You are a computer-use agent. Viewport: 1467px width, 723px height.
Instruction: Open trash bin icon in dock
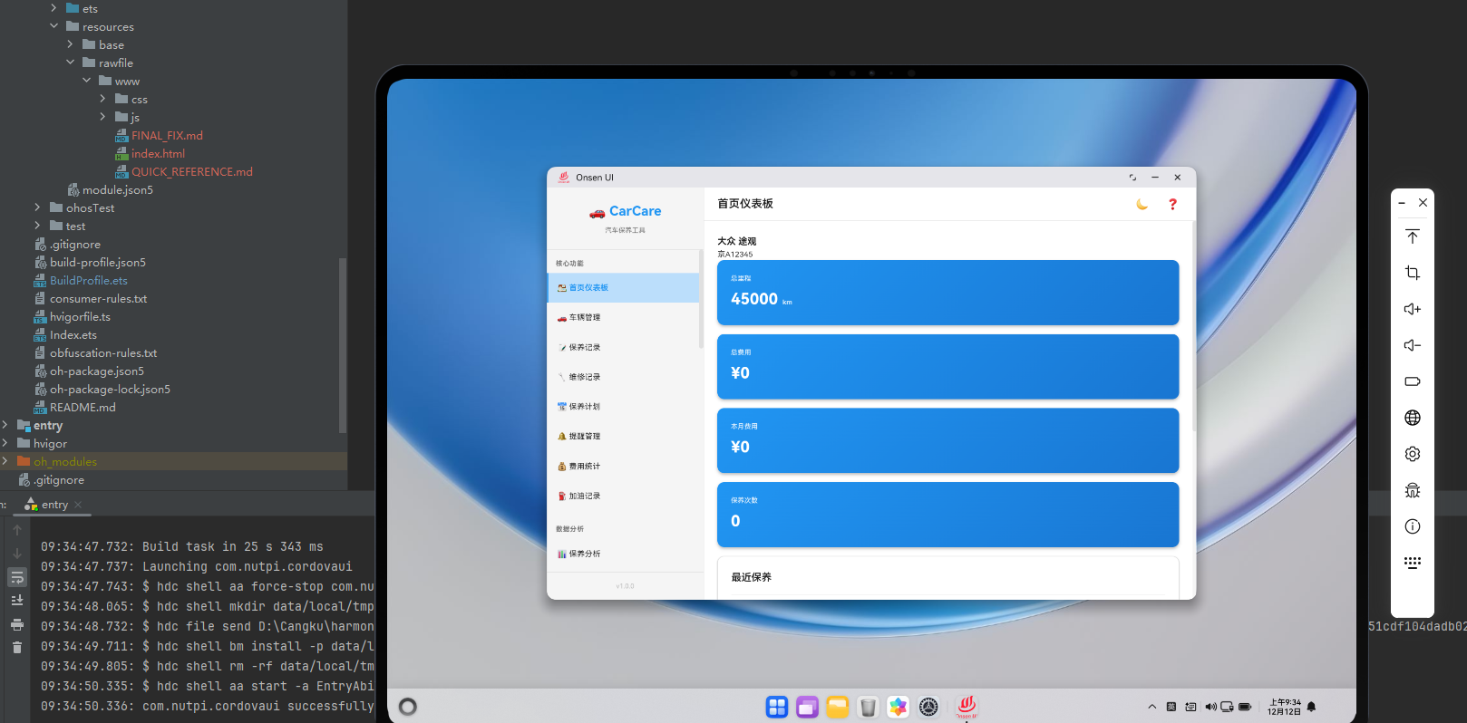tap(868, 708)
